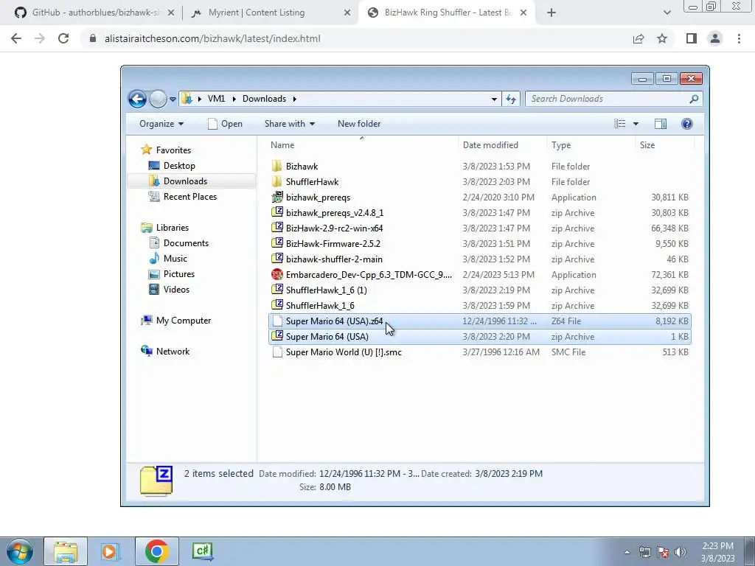Open the Share with dropdown
Image resolution: width=755 pixels, height=566 pixels.
pyautogui.click(x=289, y=124)
